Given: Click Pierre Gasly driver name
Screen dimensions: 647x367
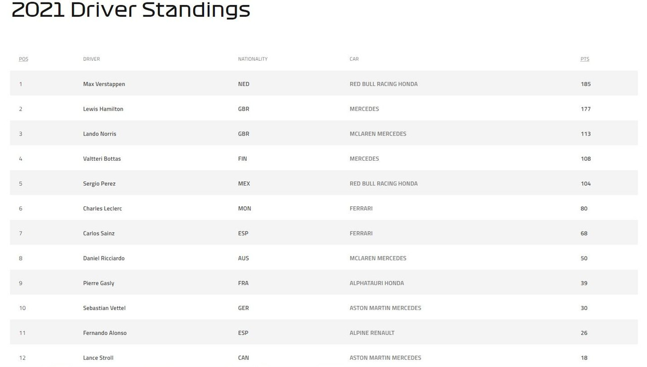Looking at the screenshot, I should (x=99, y=283).
